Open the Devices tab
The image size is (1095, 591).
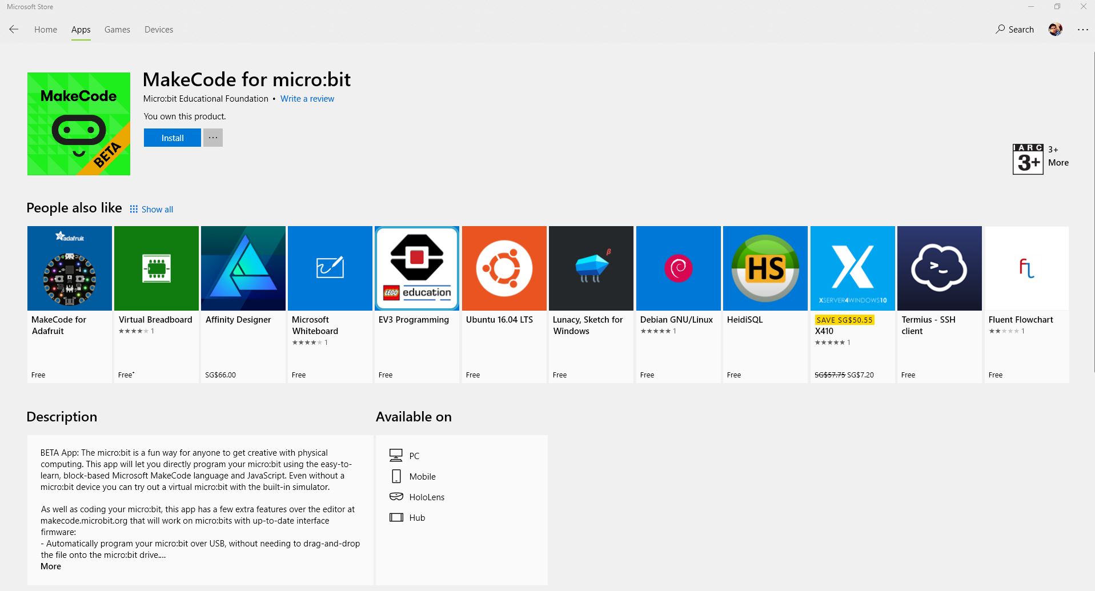pyautogui.click(x=159, y=30)
